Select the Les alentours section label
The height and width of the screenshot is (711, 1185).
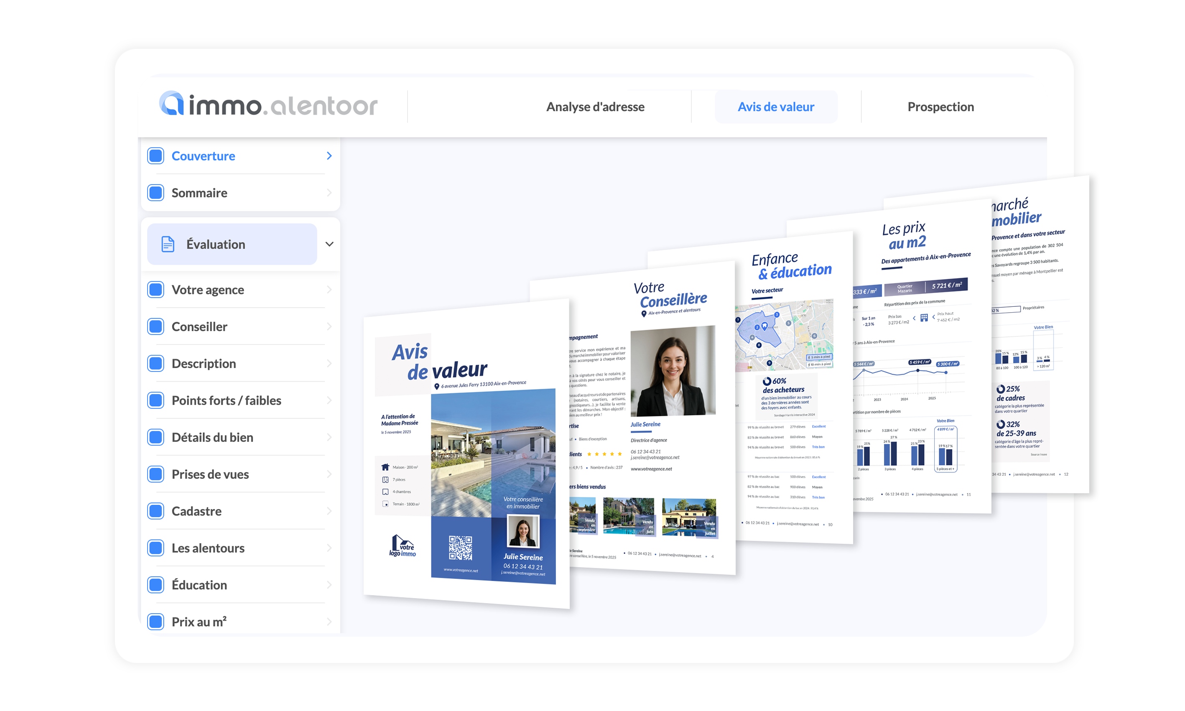[208, 548]
